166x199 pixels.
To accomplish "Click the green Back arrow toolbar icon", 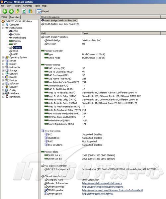I will pos(5,11).
